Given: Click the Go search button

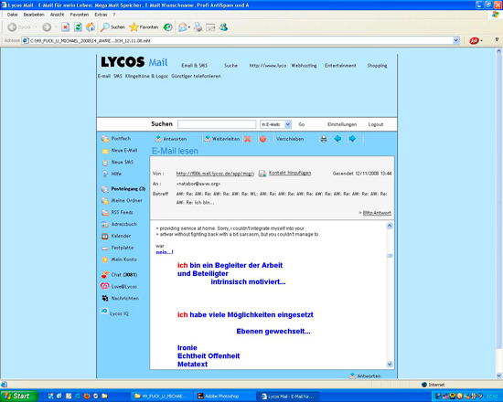Looking at the screenshot, I should [302, 124].
